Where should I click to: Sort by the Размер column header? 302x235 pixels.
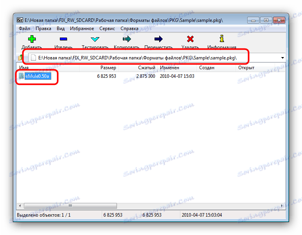(99, 68)
